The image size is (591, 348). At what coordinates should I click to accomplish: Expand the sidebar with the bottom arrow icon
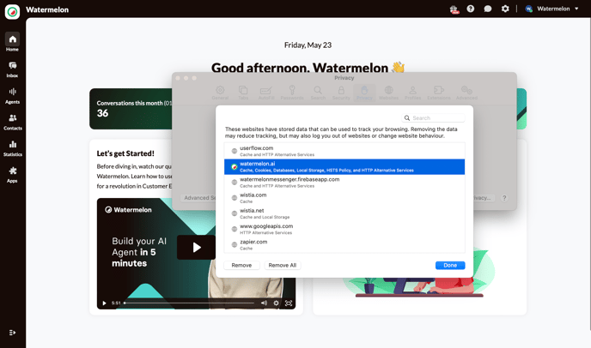pos(12,333)
